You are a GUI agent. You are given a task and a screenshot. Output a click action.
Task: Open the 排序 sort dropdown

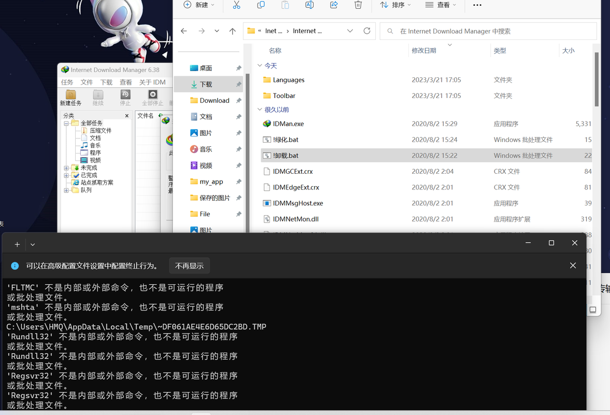[x=395, y=5]
